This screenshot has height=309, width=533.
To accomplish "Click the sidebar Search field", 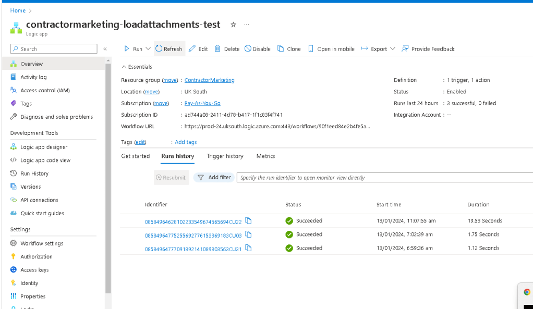I will point(54,49).
